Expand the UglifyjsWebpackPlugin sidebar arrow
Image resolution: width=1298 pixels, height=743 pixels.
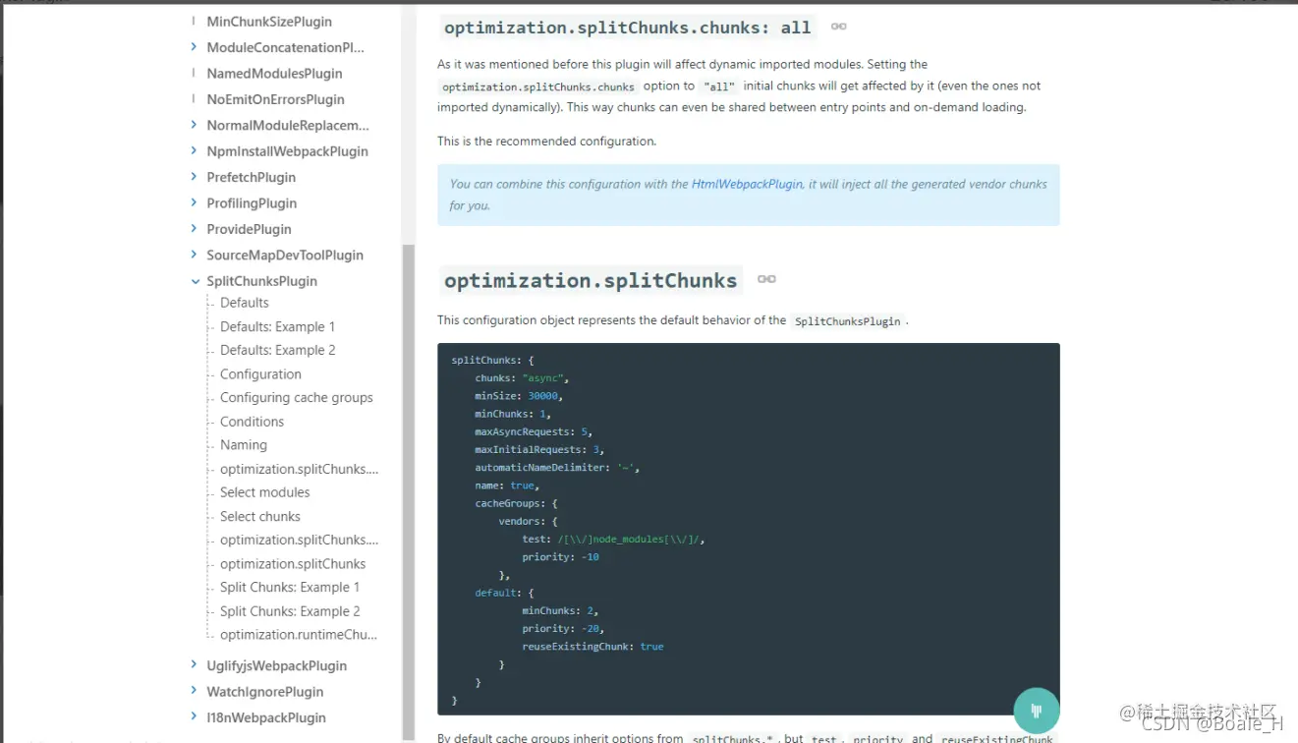(x=195, y=665)
